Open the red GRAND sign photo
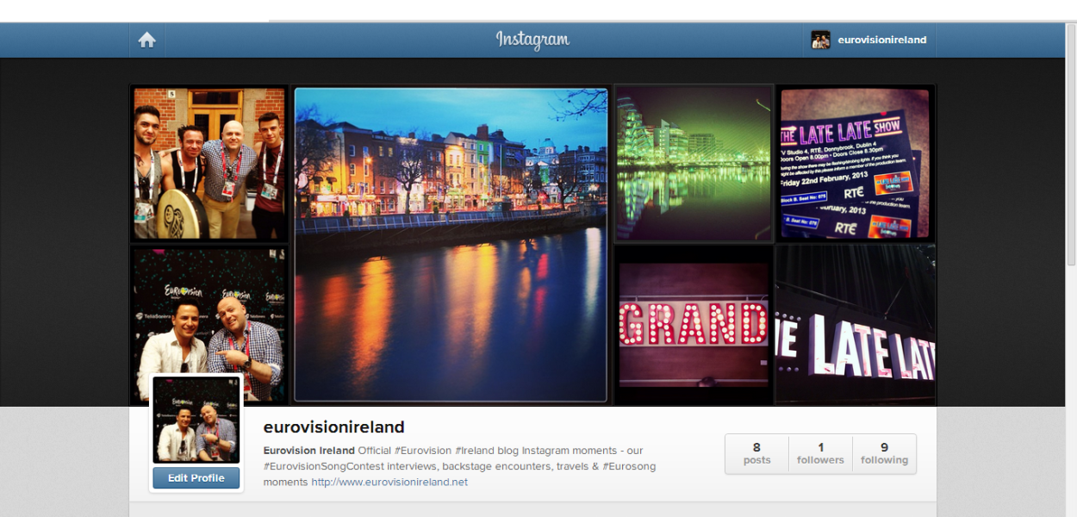 [694, 325]
